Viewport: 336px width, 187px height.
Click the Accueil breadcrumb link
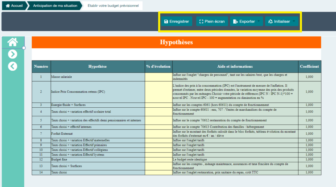pyautogui.click(x=14, y=6)
